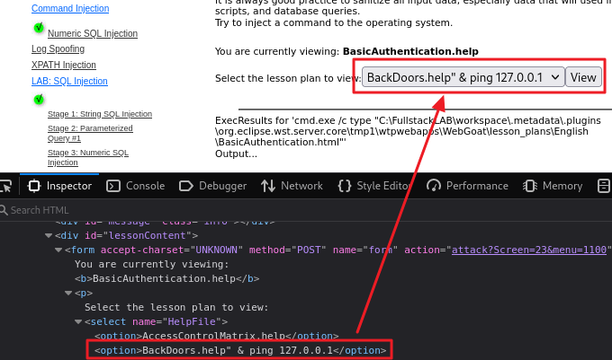Collapse the select name HelpFile node
The width and height of the screenshot is (612, 360).
(x=78, y=321)
